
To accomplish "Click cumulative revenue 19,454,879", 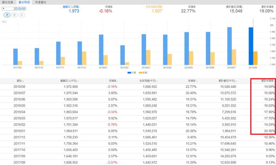I will (228, 137).
